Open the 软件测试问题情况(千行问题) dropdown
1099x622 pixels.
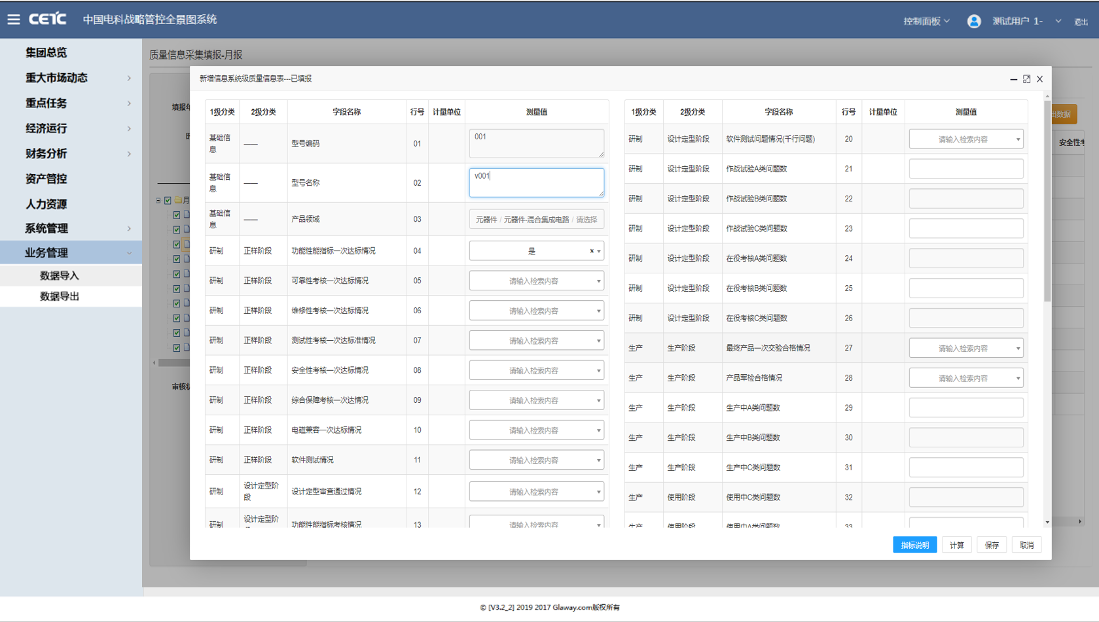pyautogui.click(x=965, y=139)
